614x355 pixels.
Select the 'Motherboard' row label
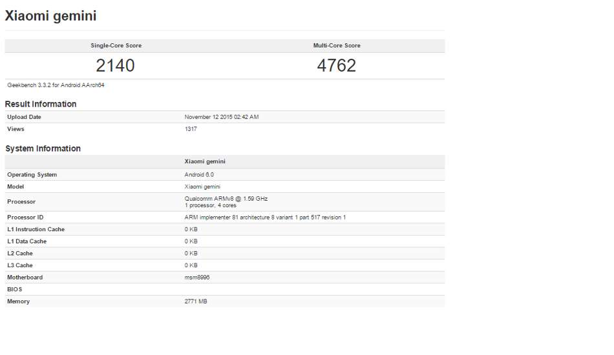[x=25, y=277]
